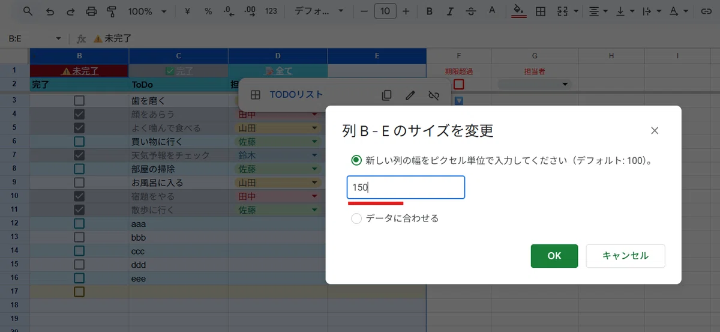Select row 17 header
Viewport: 720px width, 332px height.
(14, 292)
